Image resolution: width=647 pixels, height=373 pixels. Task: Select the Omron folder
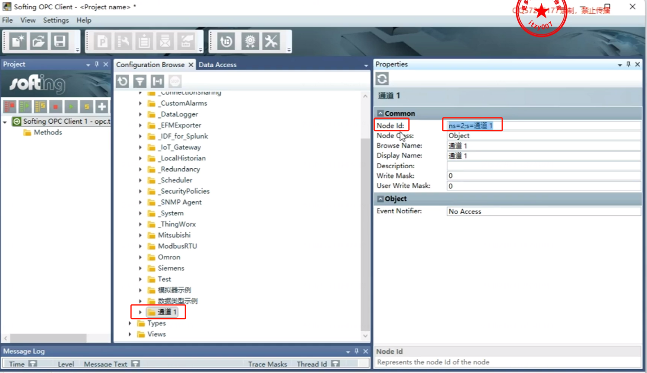pos(169,257)
